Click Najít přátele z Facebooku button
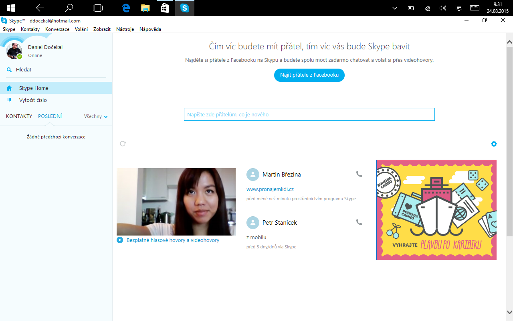Viewport: 513px width, 321px height. point(309,75)
